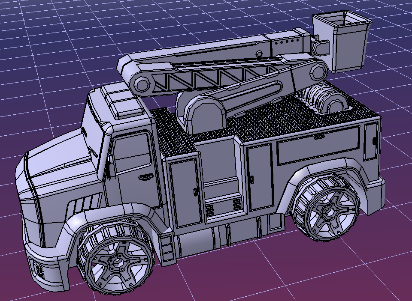Select the narrow rearmost compartment door

[x=371, y=141]
